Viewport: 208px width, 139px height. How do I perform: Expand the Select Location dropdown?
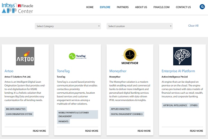(140, 26)
